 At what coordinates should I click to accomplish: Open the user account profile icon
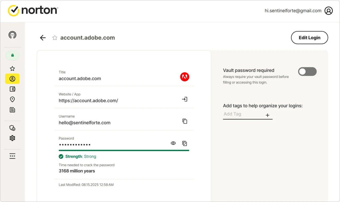329,11
